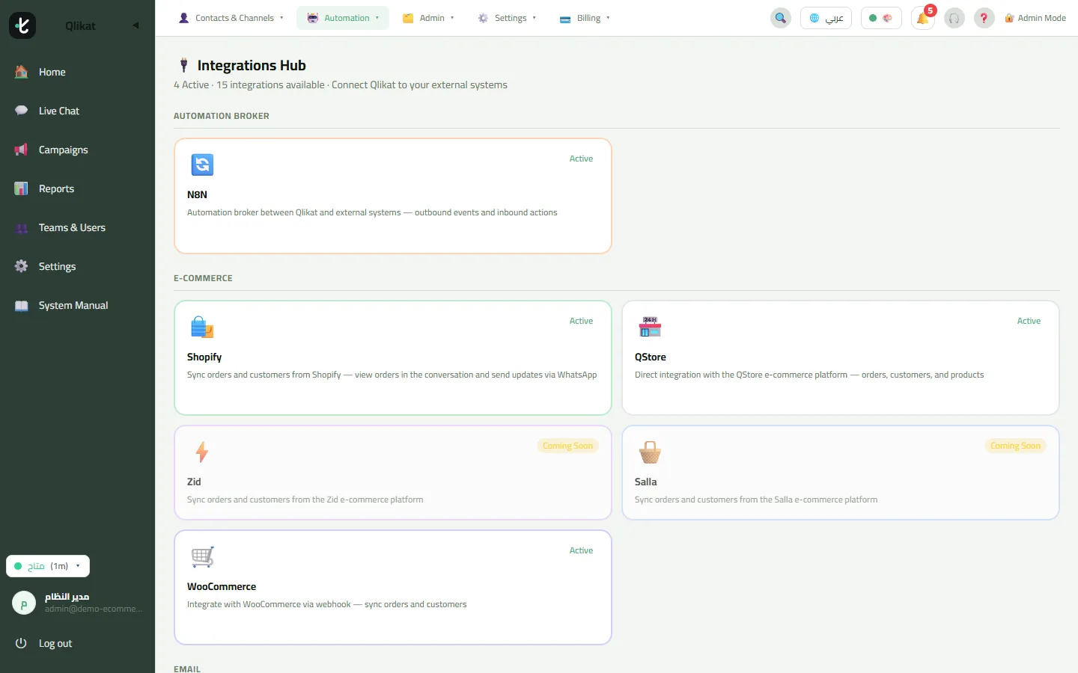Screen dimensions: 1078x673
Task: Click the Log out power icon
Action: coord(22,643)
